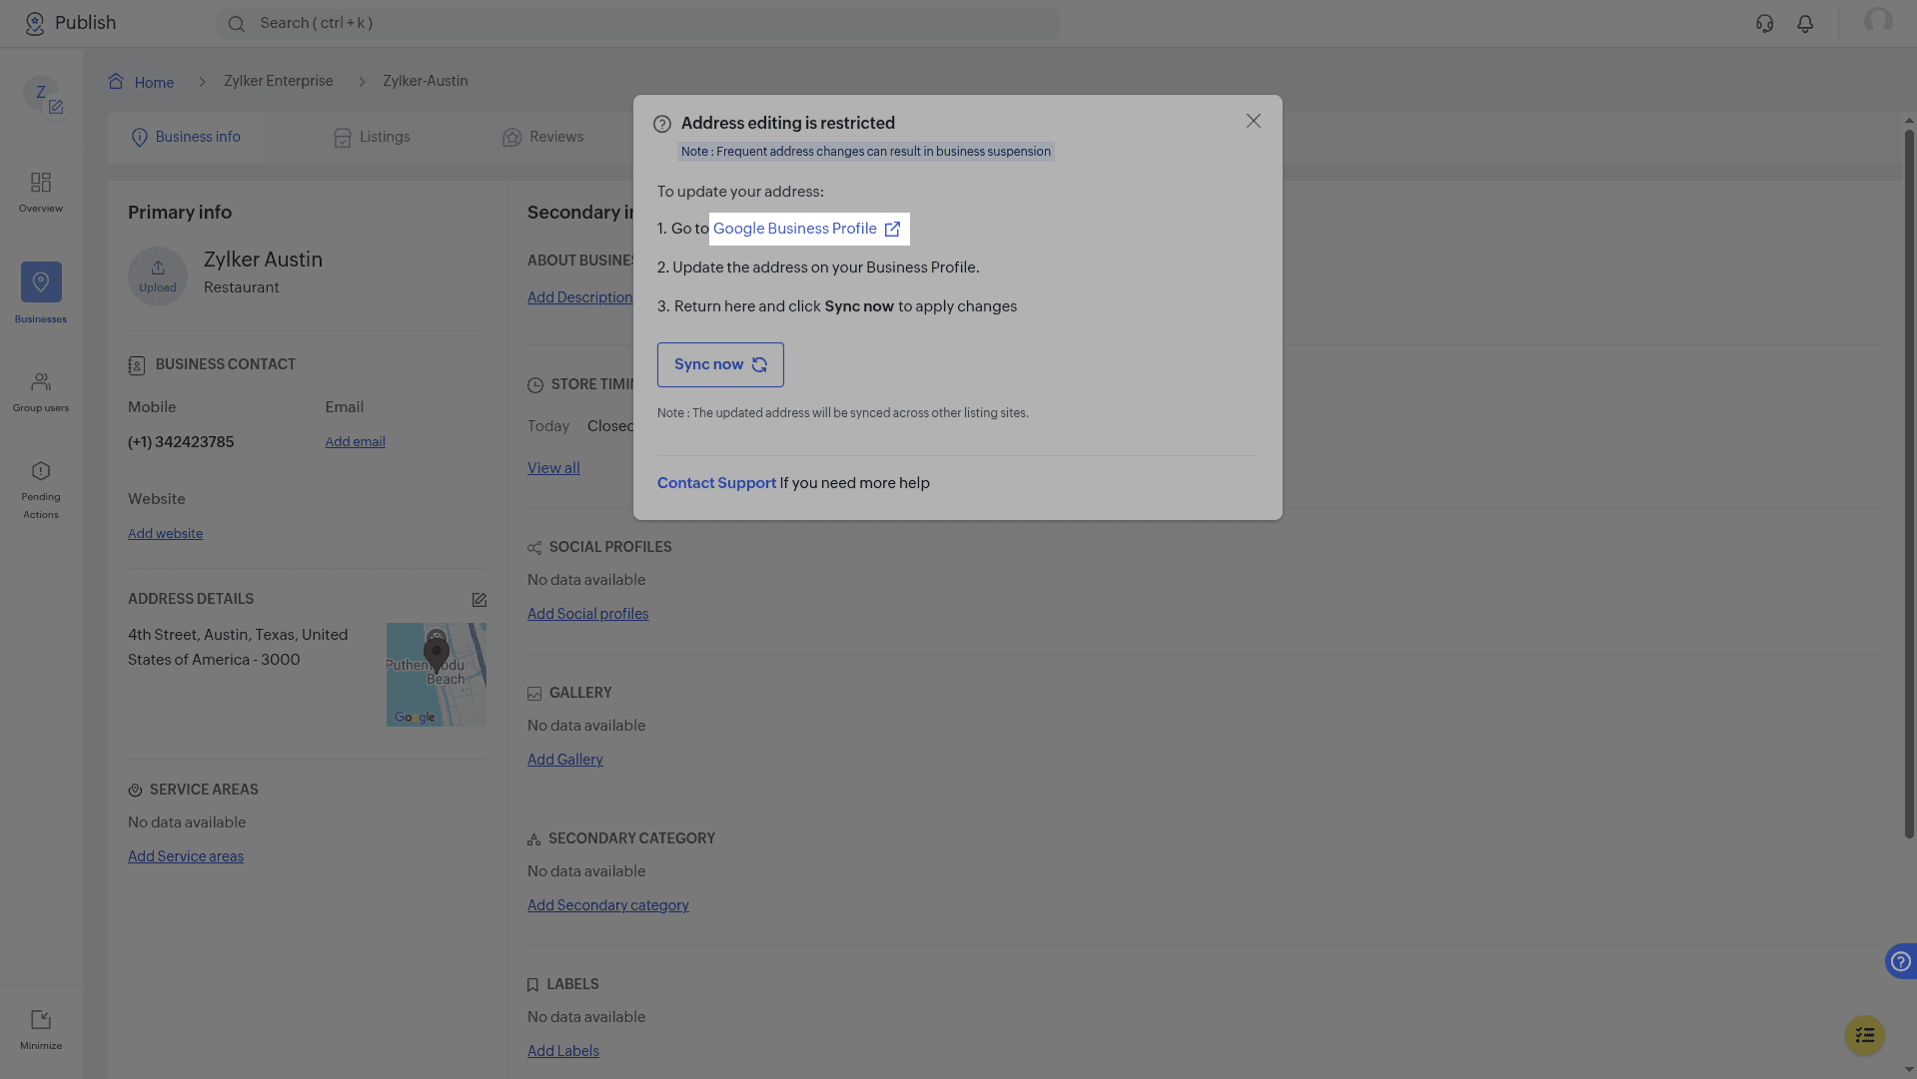
Task: Click the Z workspace avatar
Action: coord(41,93)
